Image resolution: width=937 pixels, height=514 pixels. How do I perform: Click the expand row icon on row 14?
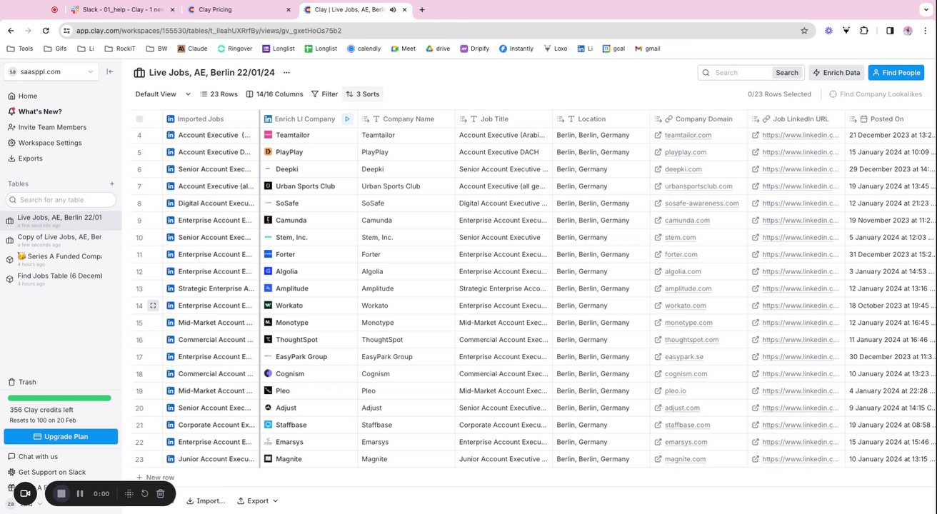tap(153, 306)
